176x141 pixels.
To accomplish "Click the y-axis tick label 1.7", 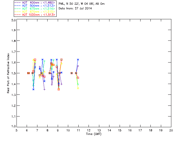I will 13,51.
